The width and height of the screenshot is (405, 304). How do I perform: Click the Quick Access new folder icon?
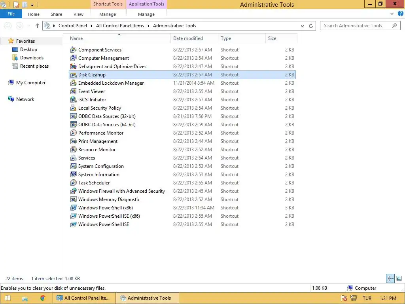[x=25, y=5]
